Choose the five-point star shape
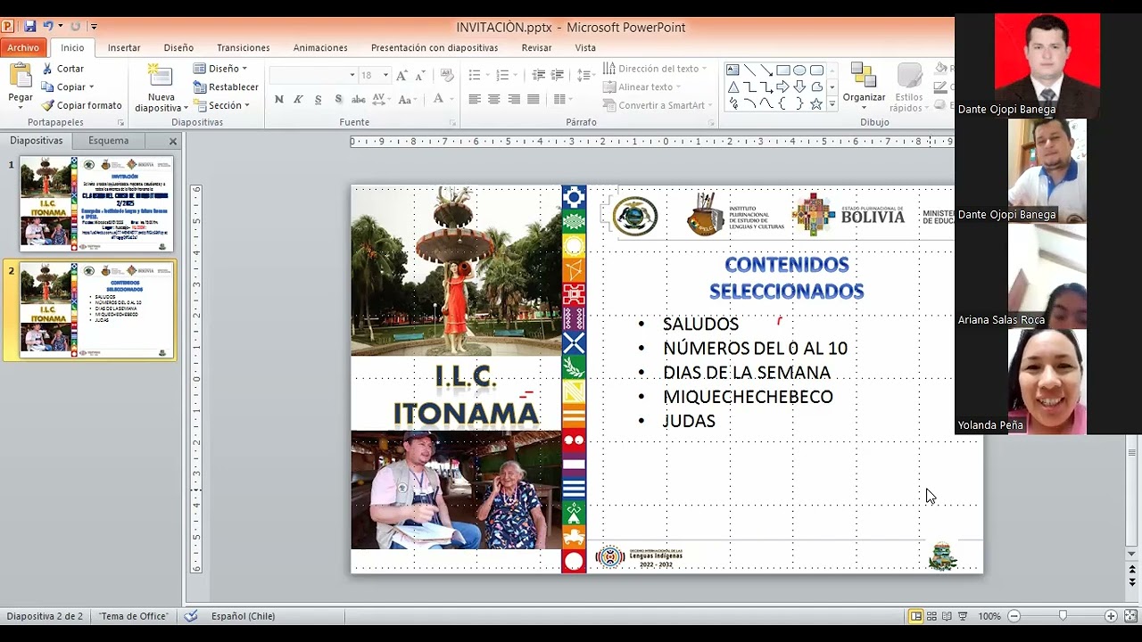The image size is (1142, 642). click(816, 103)
